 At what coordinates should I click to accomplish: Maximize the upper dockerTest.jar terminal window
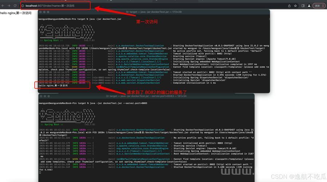[x=48, y=12]
